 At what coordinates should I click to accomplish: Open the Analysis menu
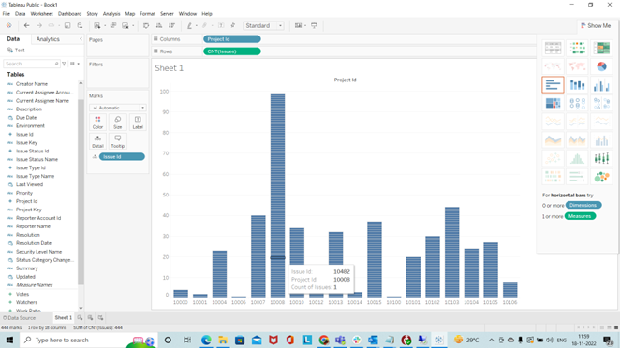pos(111,14)
